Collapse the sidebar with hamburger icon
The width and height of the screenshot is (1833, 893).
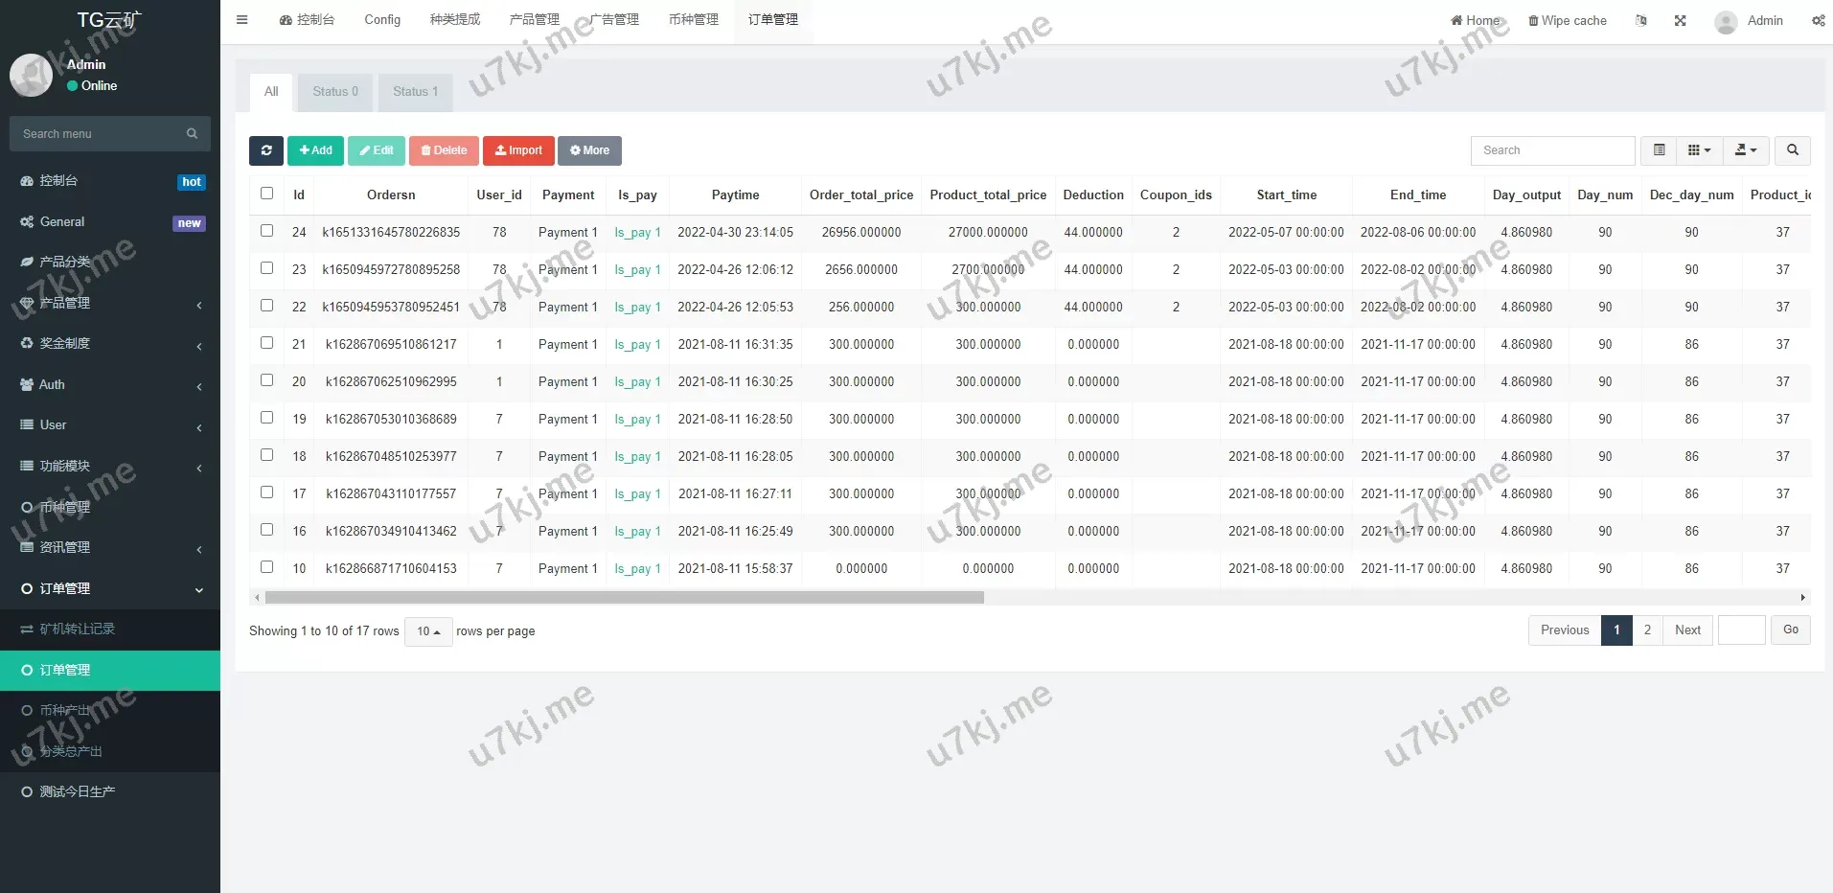[241, 19]
